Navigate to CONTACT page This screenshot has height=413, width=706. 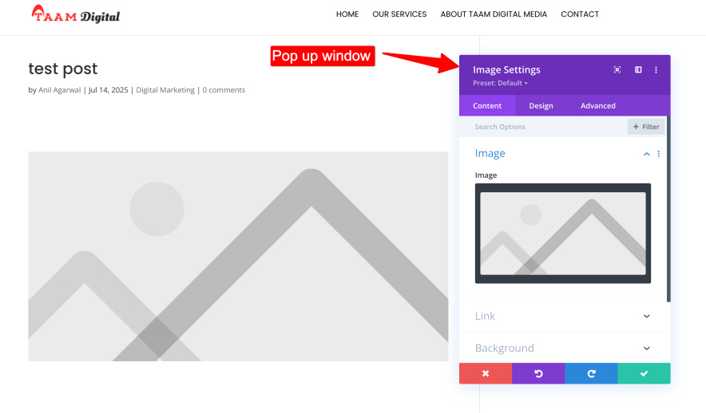coord(580,14)
